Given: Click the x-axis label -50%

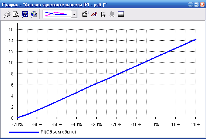Looking at the screenshot, I should click(57, 125).
